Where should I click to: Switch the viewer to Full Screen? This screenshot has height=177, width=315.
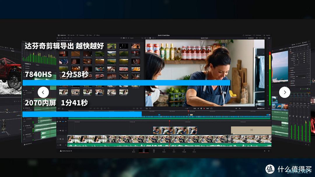[257, 35]
